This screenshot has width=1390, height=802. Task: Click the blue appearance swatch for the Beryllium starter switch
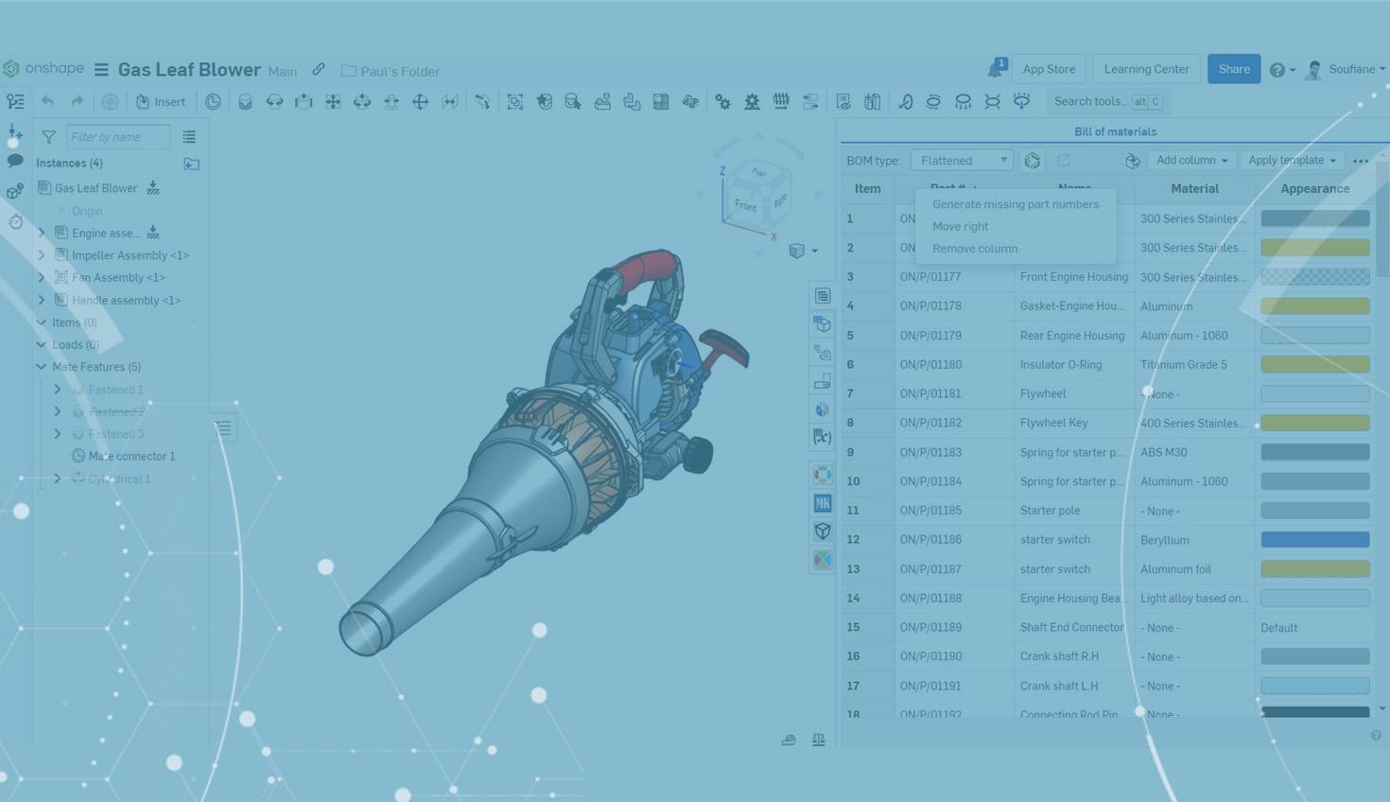[x=1314, y=539]
